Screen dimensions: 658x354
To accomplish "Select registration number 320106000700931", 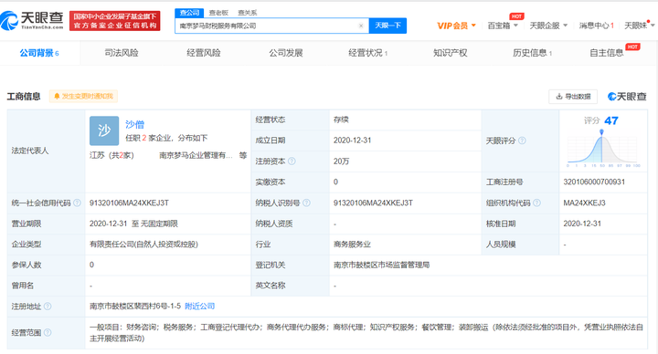I will pos(594,182).
